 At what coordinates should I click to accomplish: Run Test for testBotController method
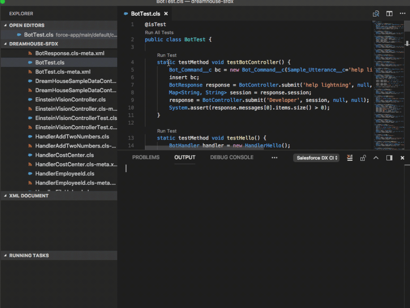(x=167, y=55)
